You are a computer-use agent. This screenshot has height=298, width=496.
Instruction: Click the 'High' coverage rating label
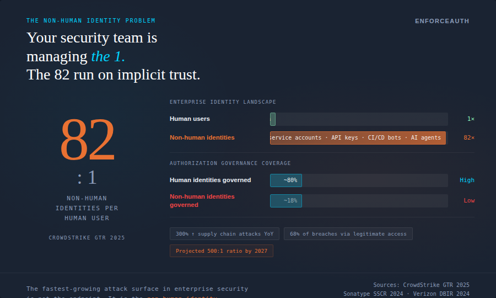click(467, 180)
